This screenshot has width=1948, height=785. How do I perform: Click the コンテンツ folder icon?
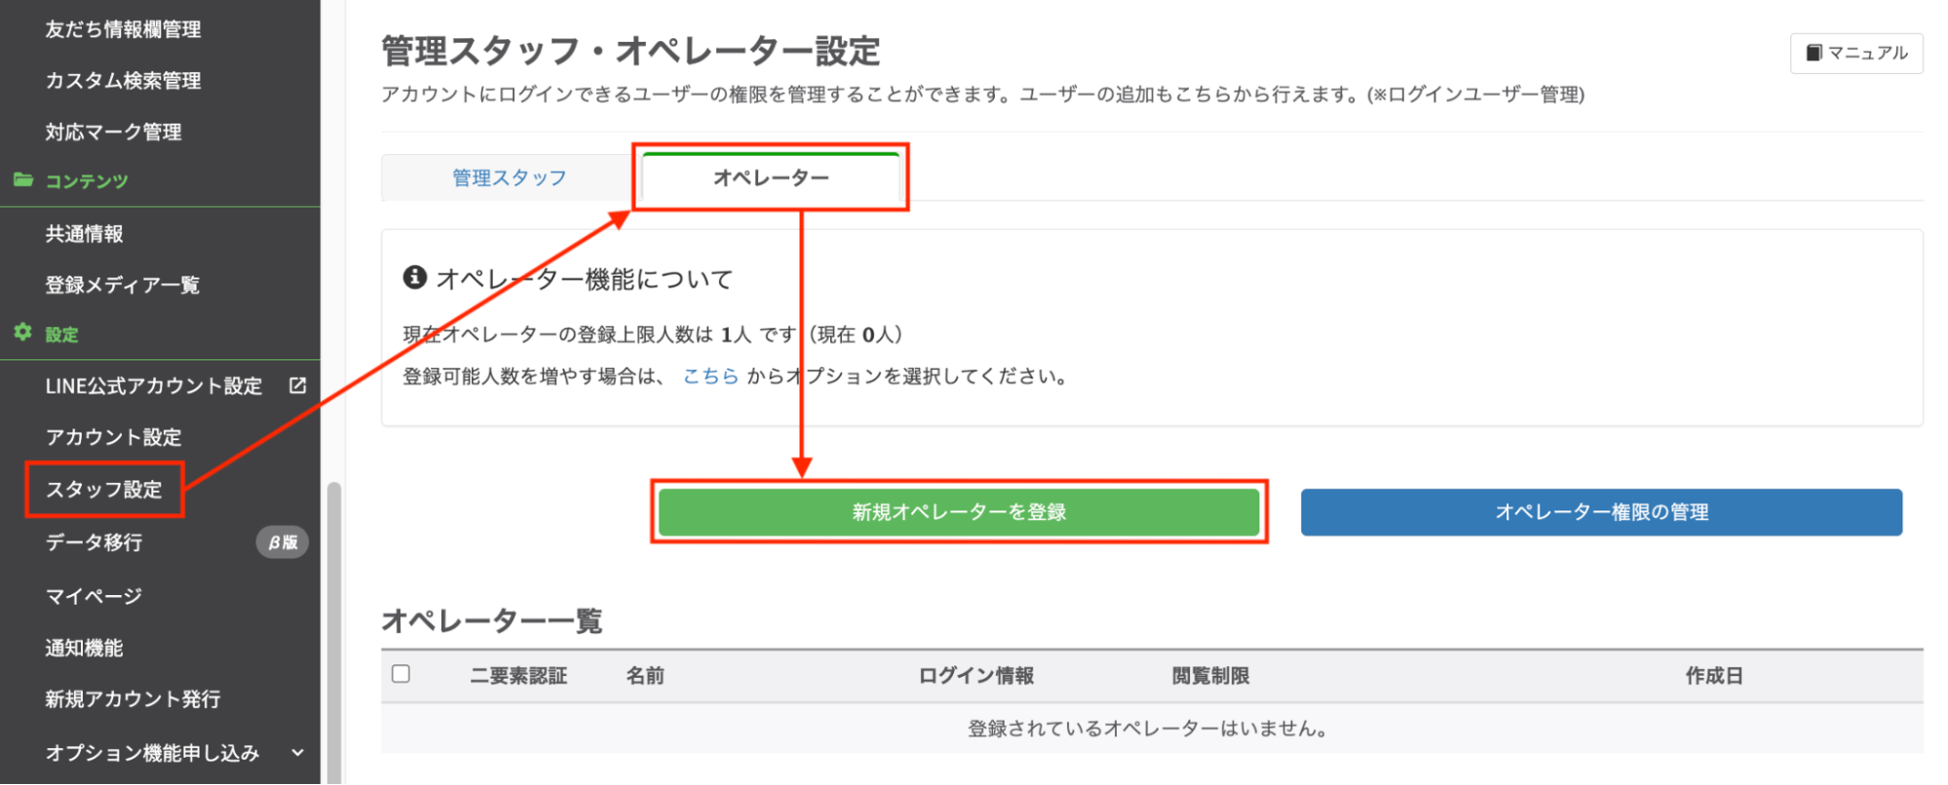(23, 180)
